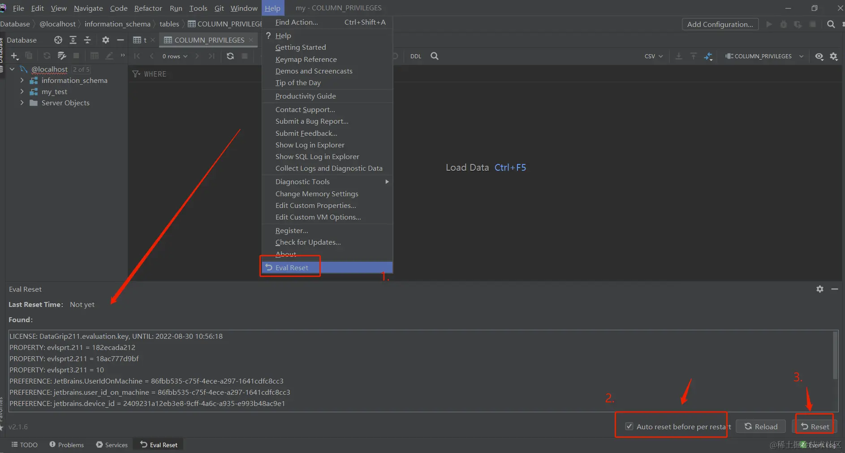The width and height of the screenshot is (845, 453).
Task: Click the Reset button in Eval Reset panel
Action: pyautogui.click(x=815, y=427)
